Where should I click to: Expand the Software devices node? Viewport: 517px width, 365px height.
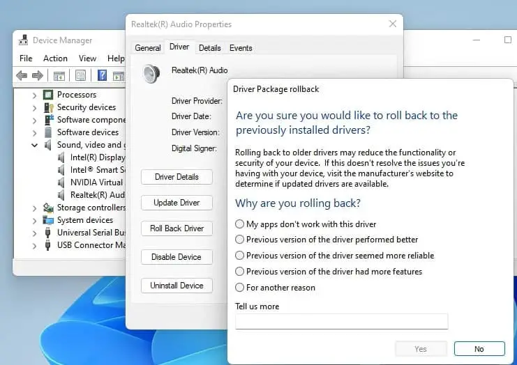(x=34, y=132)
